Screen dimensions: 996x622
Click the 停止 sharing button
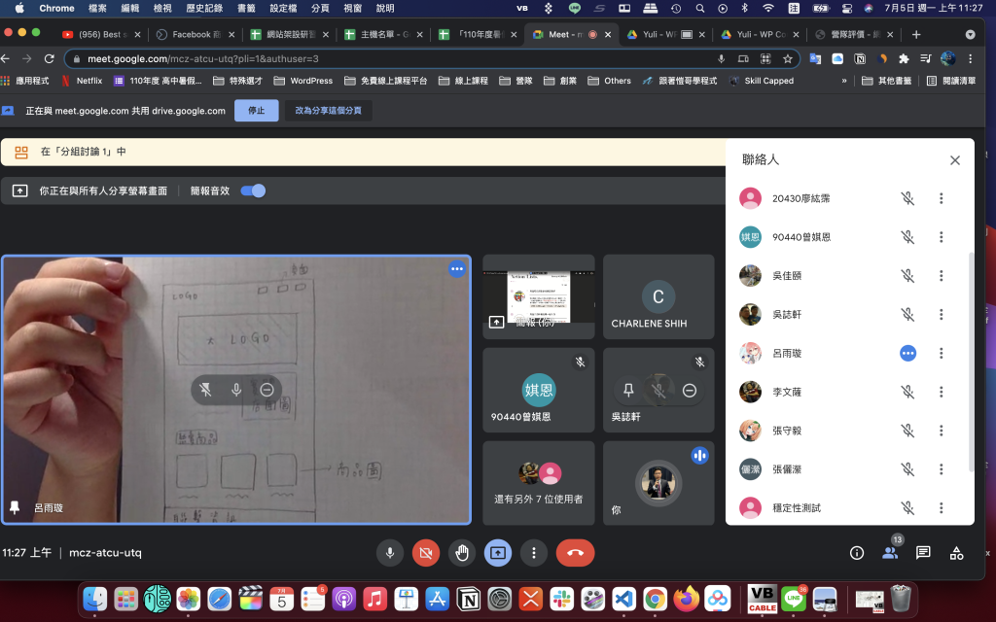256,111
